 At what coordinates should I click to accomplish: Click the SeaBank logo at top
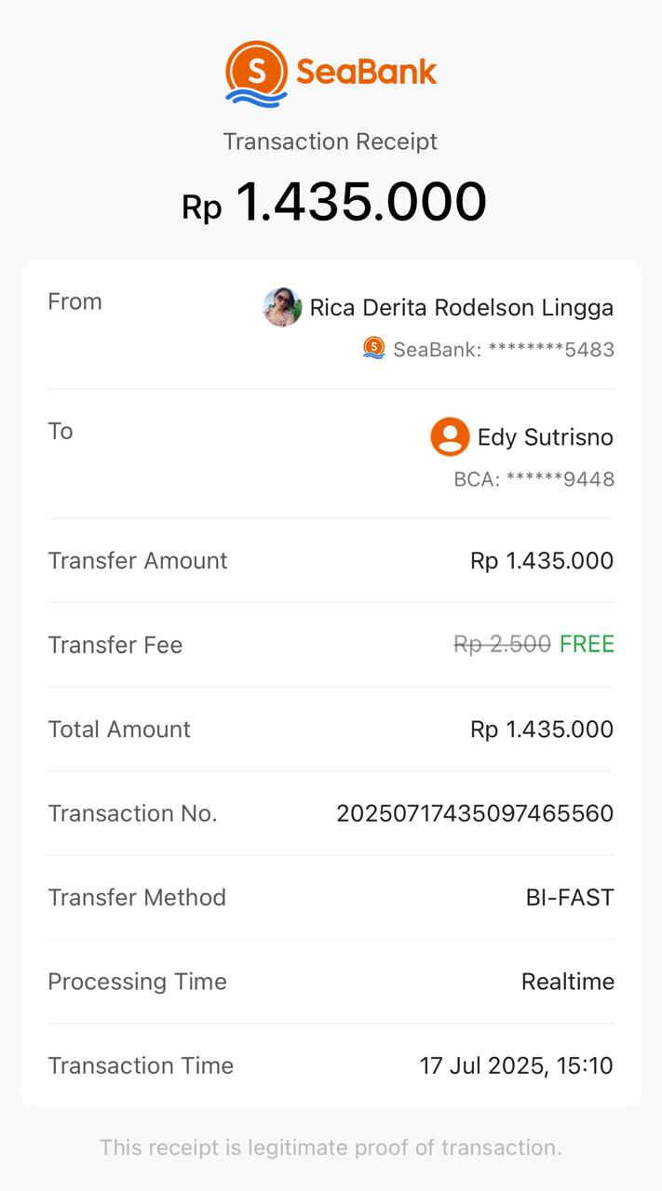point(331,73)
